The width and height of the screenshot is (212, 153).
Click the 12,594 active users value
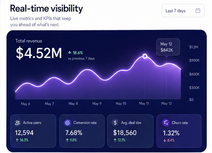pyautogui.click(x=24, y=133)
